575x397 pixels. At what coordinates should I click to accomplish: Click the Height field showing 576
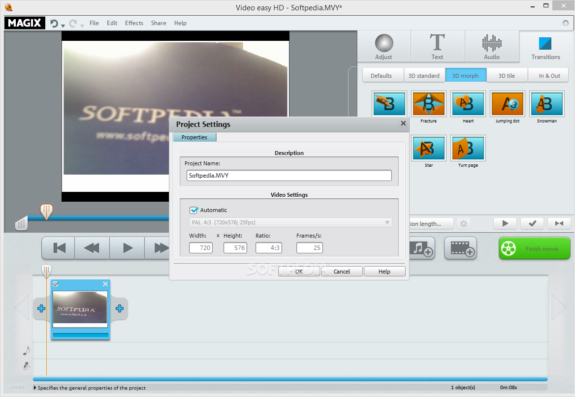(235, 248)
